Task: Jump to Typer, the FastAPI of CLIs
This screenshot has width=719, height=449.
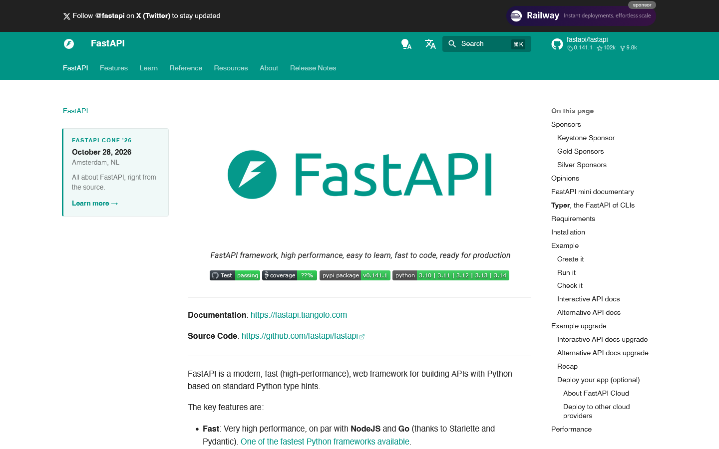Action: (593, 205)
